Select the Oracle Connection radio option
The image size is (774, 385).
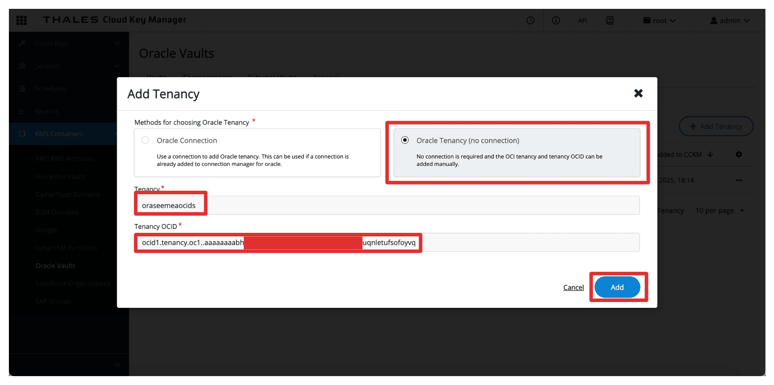(x=145, y=140)
